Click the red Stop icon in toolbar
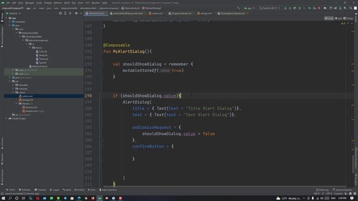Viewport: 358px width, 201px height. tap(319, 8)
